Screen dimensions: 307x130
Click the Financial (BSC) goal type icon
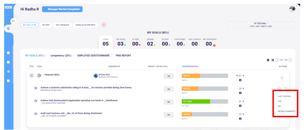tap(39, 76)
